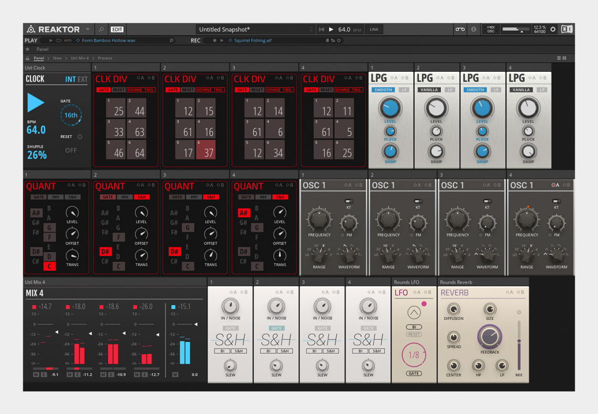Open the Reaktor main menu dropdown arrow
The image size is (598, 414).
click(x=88, y=29)
